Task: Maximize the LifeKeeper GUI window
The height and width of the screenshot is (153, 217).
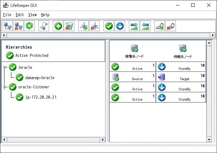Action: click(x=193, y=5)
